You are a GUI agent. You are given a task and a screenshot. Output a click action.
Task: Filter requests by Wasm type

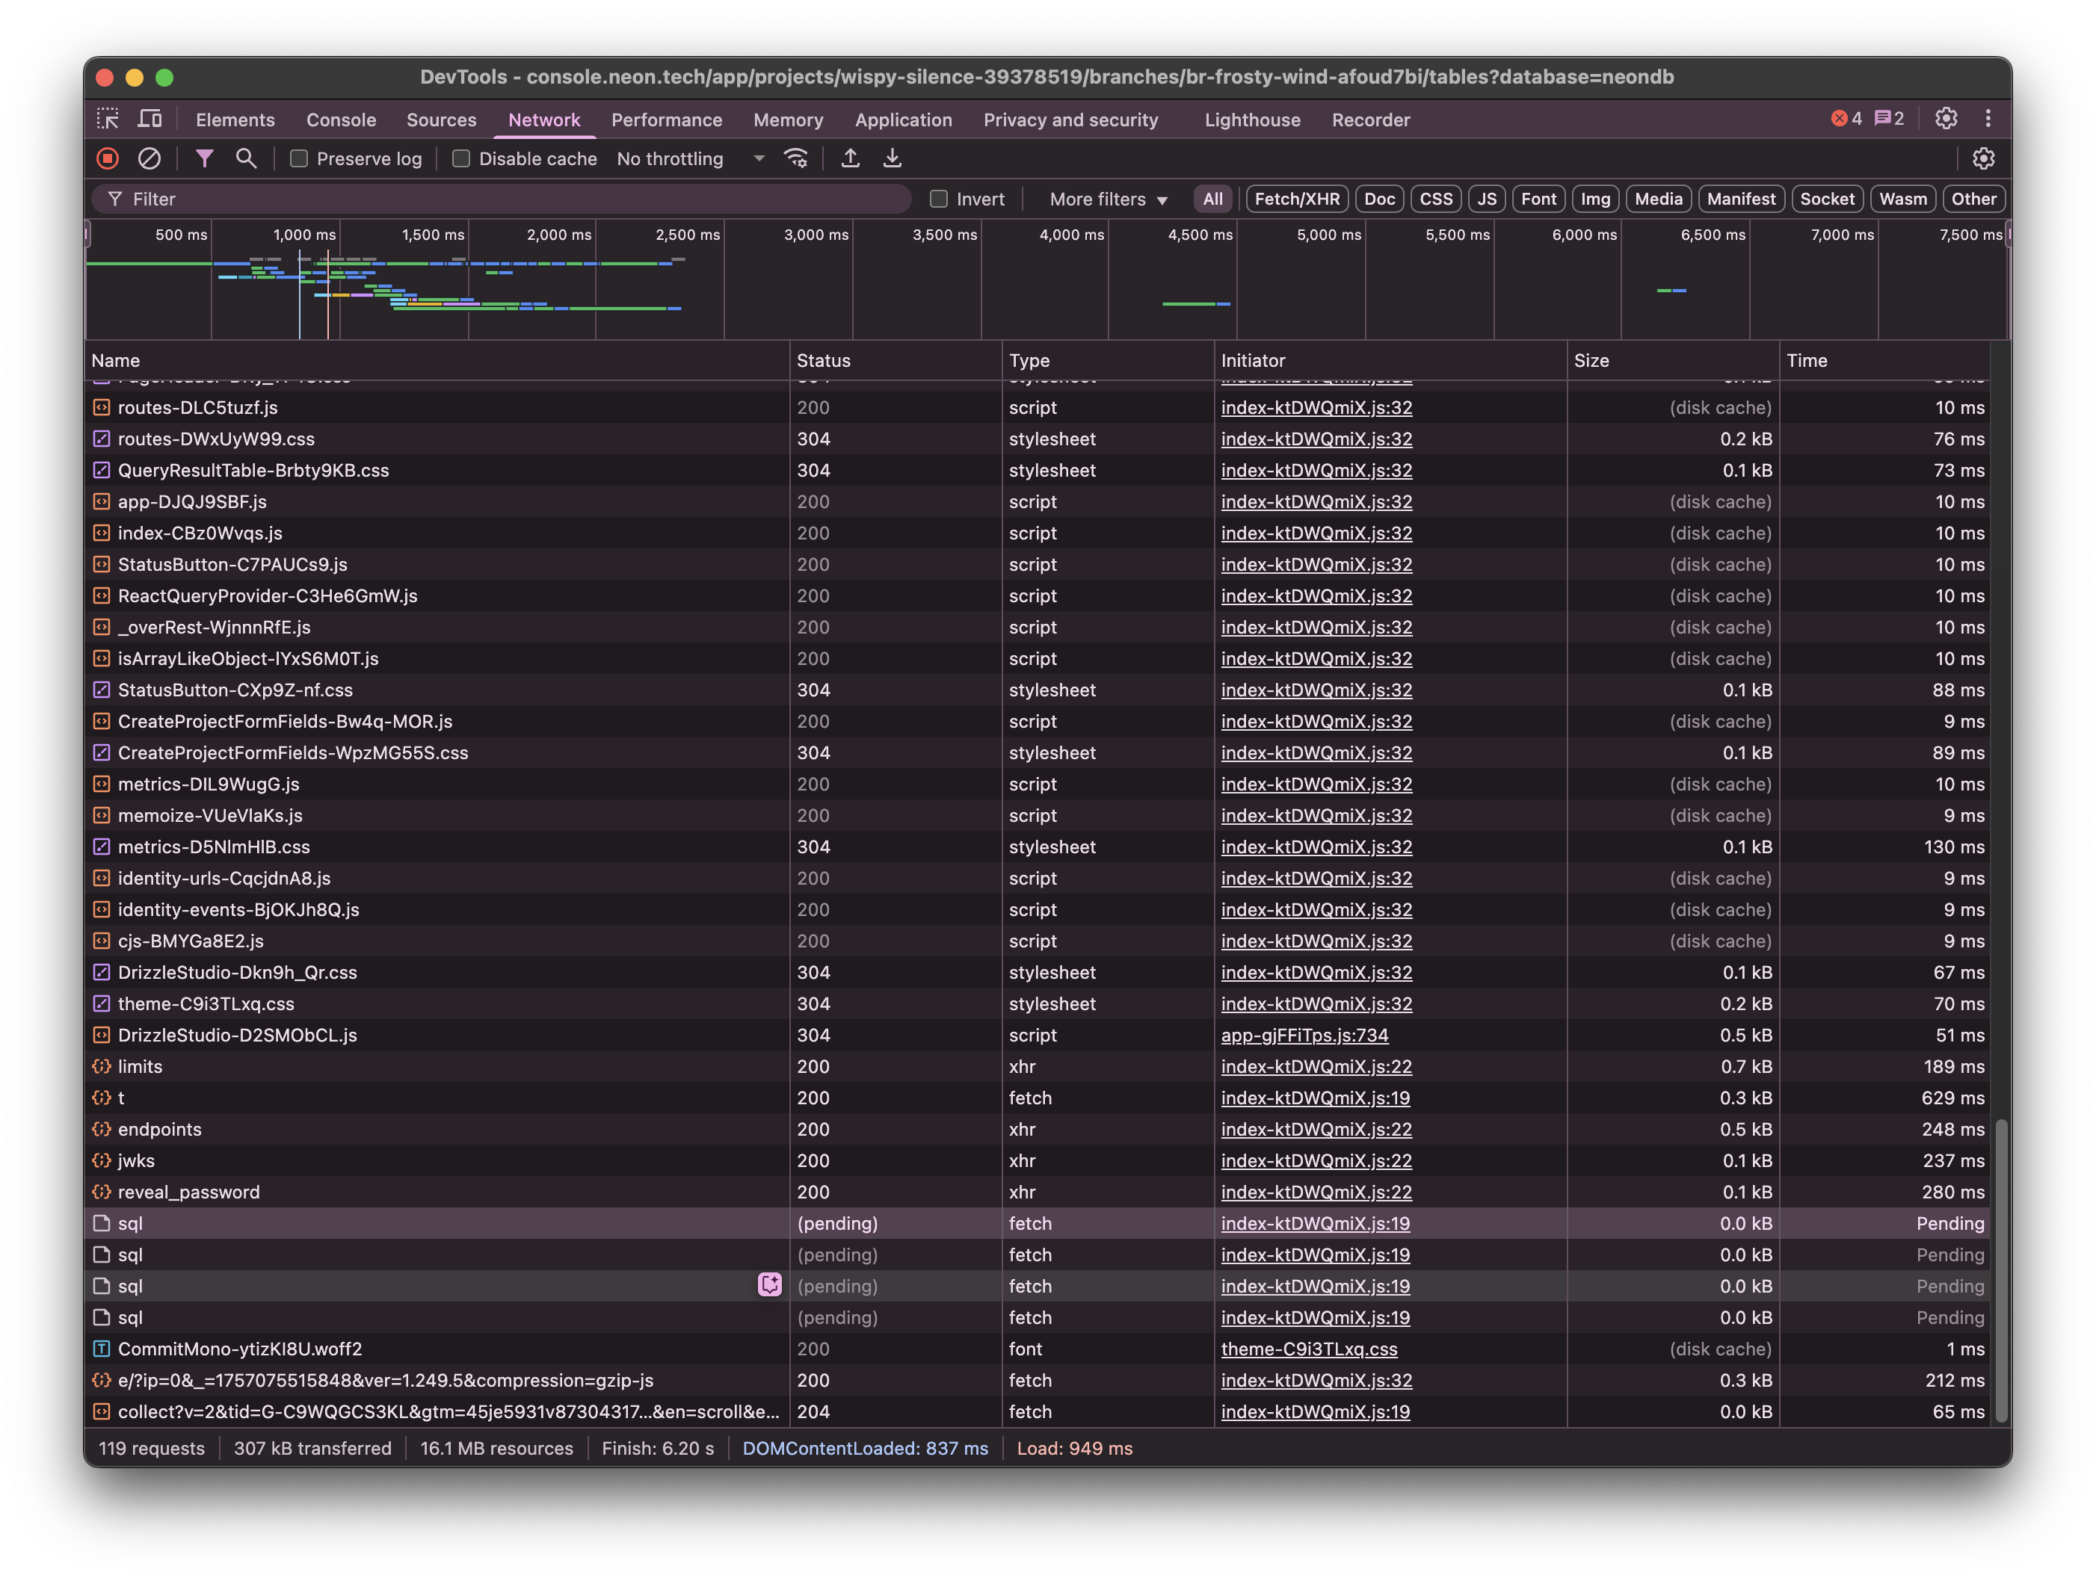(1902, 199)
